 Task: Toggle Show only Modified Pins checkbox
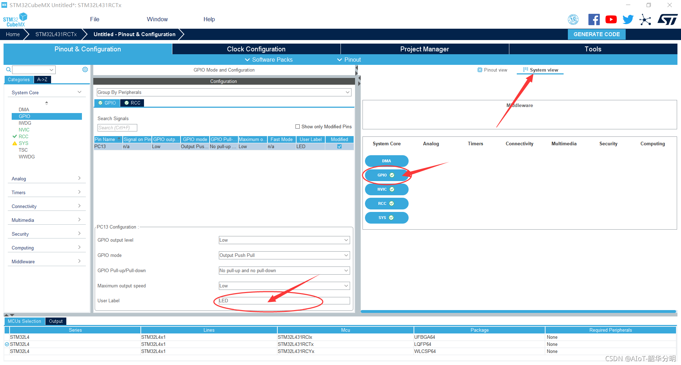pyautogui.click(x=298, y=127)
